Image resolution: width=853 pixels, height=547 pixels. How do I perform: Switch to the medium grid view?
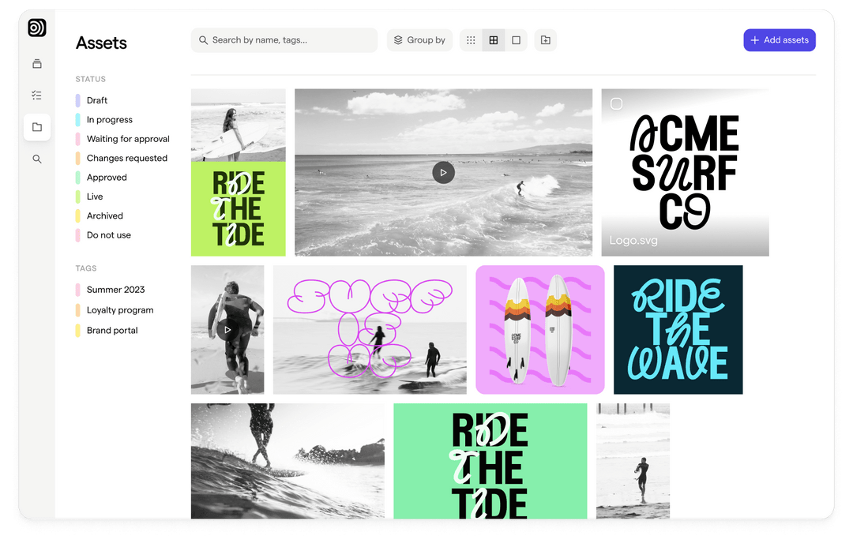[x=494, y=39]
